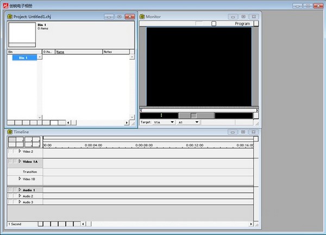Screen dimensions: 326x235
Task: Toggle the first checkbox on Video 1A track
Action: (10, 162)
